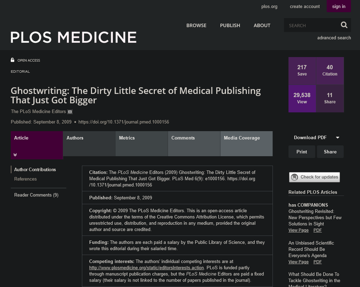Jump to the References section

[25, 179]
